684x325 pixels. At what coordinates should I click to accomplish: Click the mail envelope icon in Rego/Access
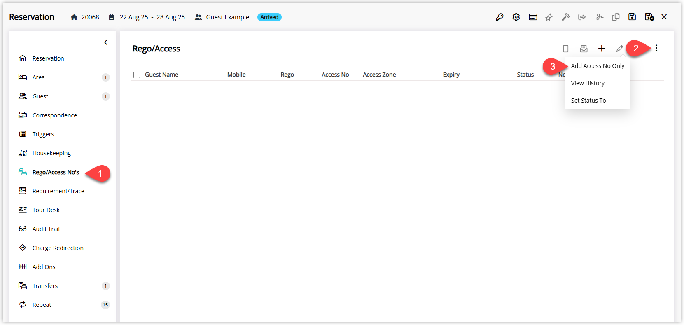[x=584, y=49]
